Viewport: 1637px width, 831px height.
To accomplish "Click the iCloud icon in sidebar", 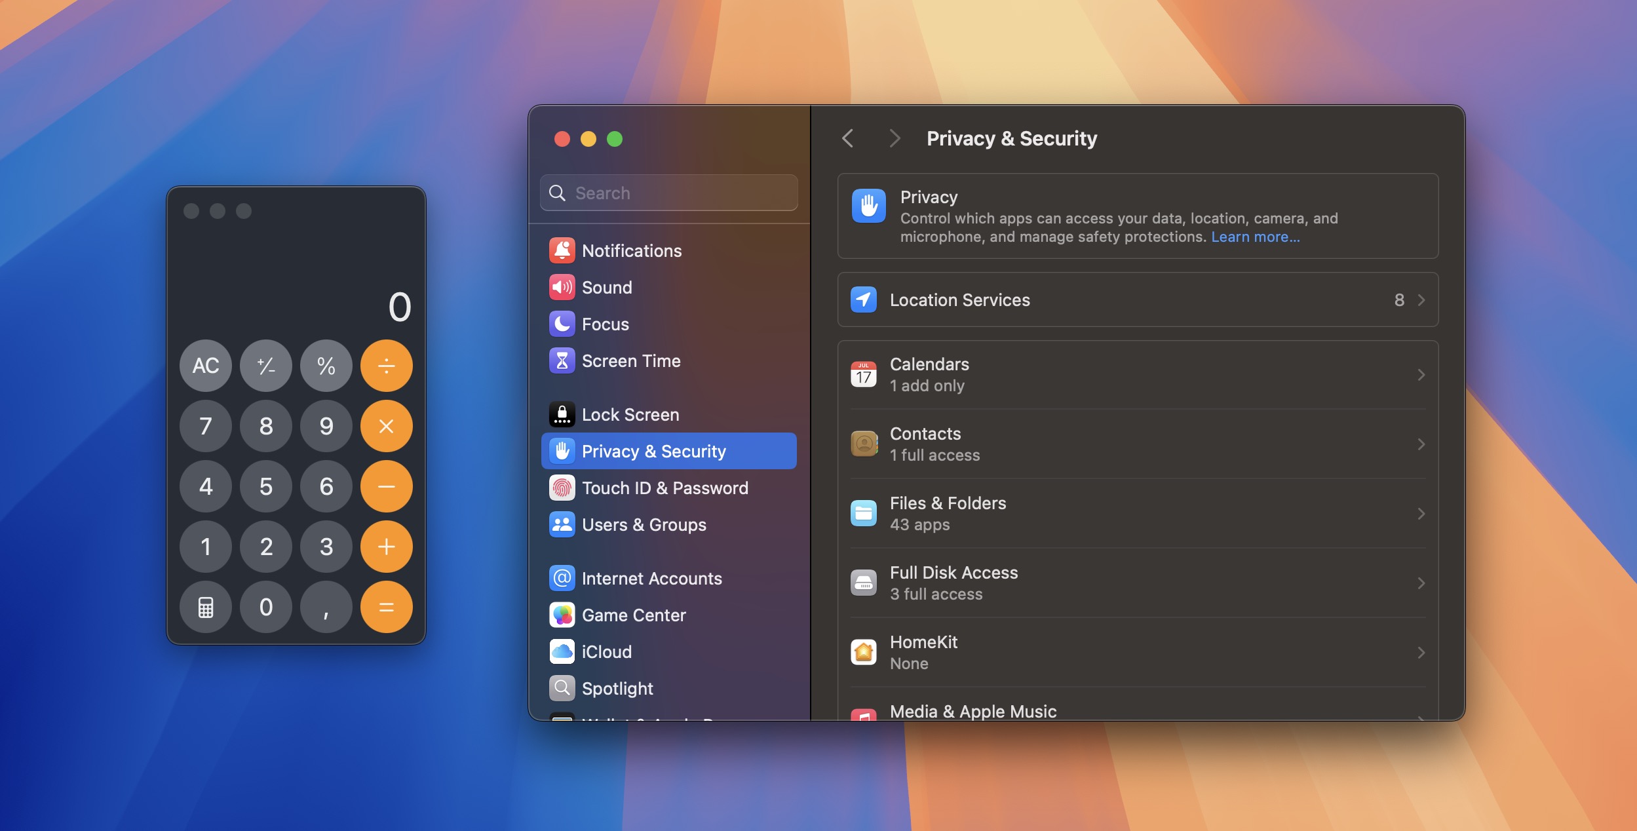I will click(562, 651).
